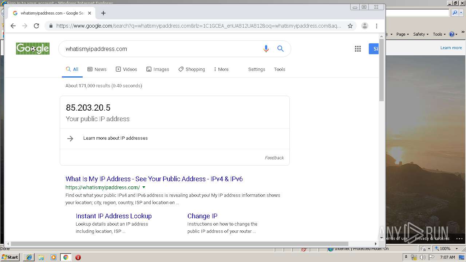This screenshot has height=262, width=466.
Task: Click the Internet Explorer search magnifier button
Action: coord(454,13)
